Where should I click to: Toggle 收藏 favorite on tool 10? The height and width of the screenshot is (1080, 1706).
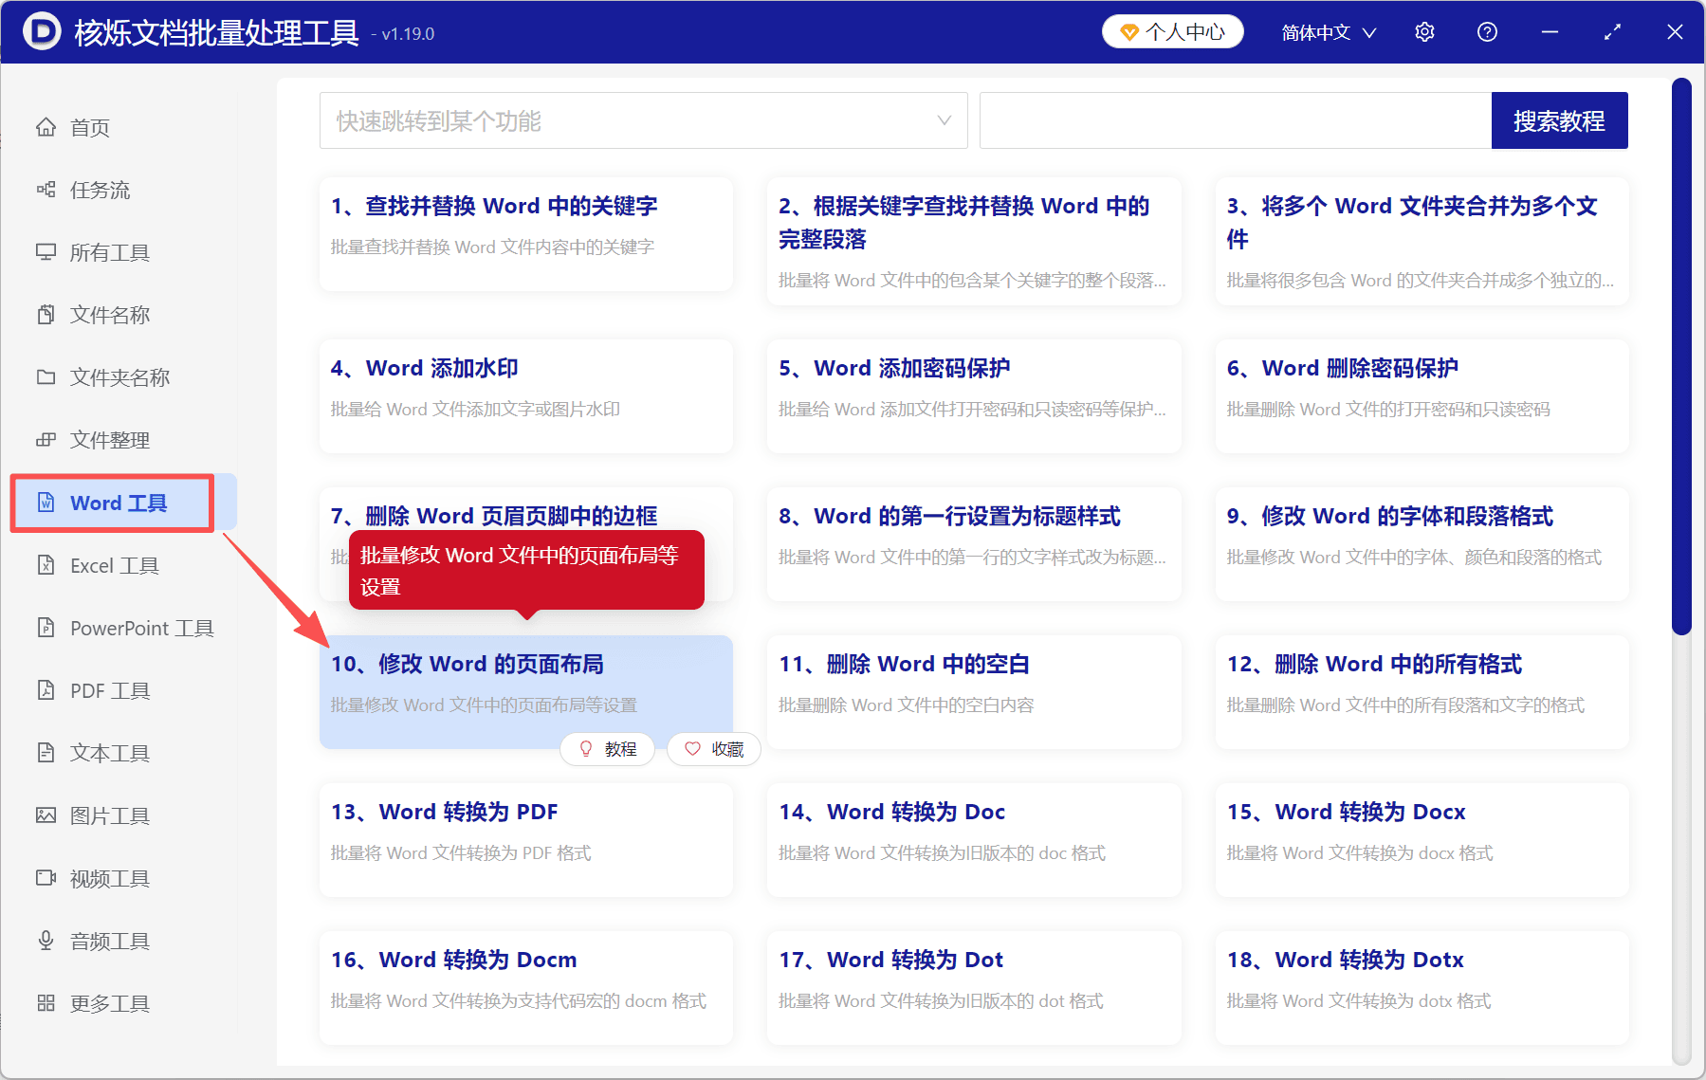(x=713, y=749)
